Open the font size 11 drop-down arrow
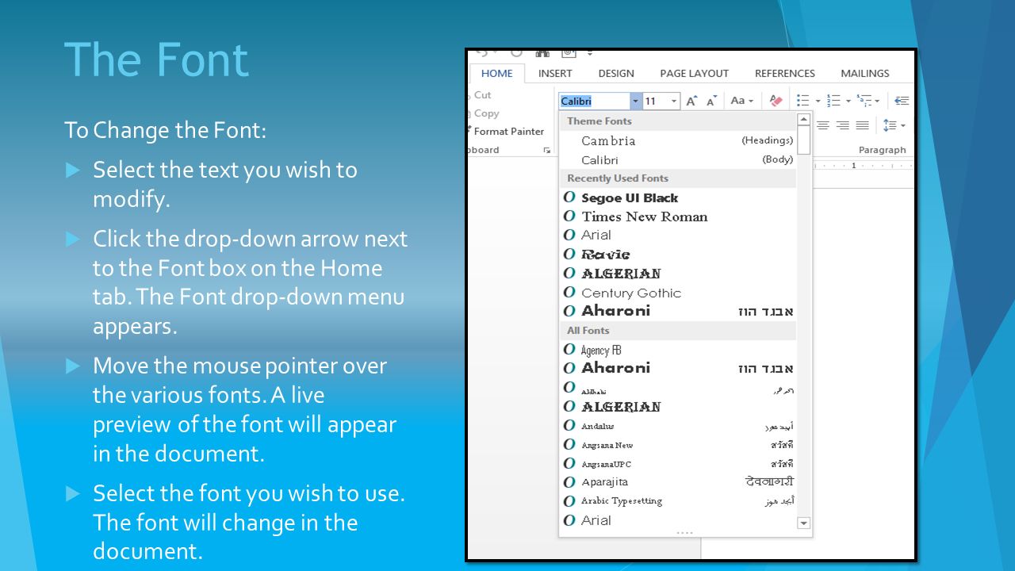This screenshot has height=571, width=1015. 674,101
